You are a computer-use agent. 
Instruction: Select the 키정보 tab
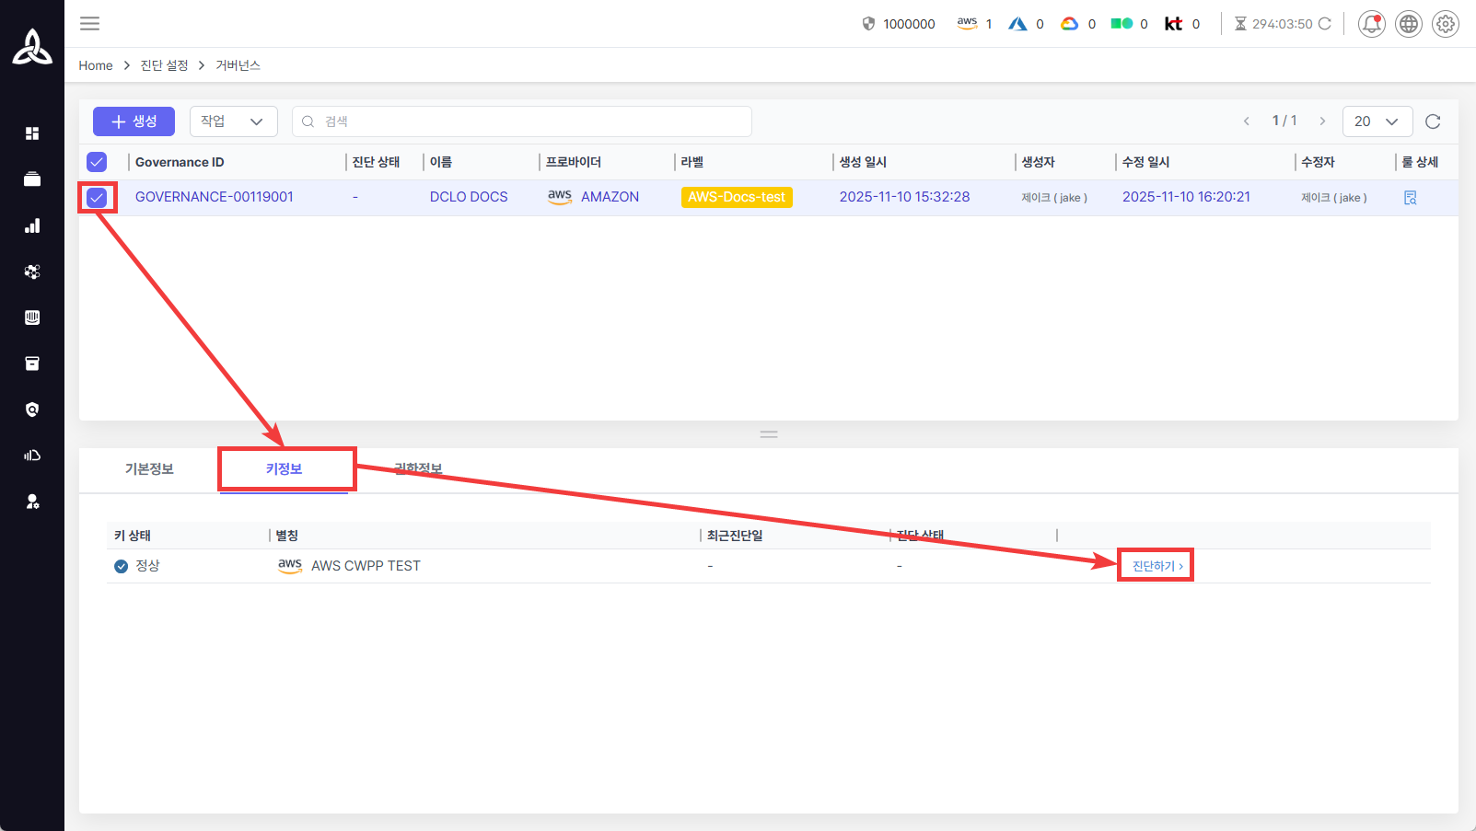point(284,469)
